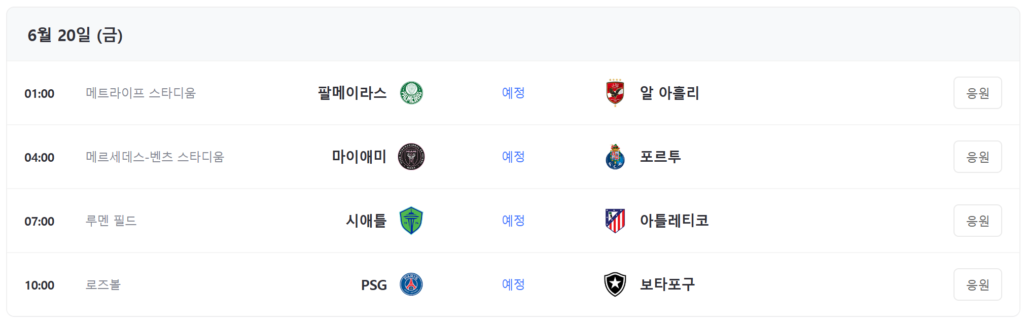The image size is (1025, 323).
Task: Select the team name 보타포구
Action: tap(667, 285)
